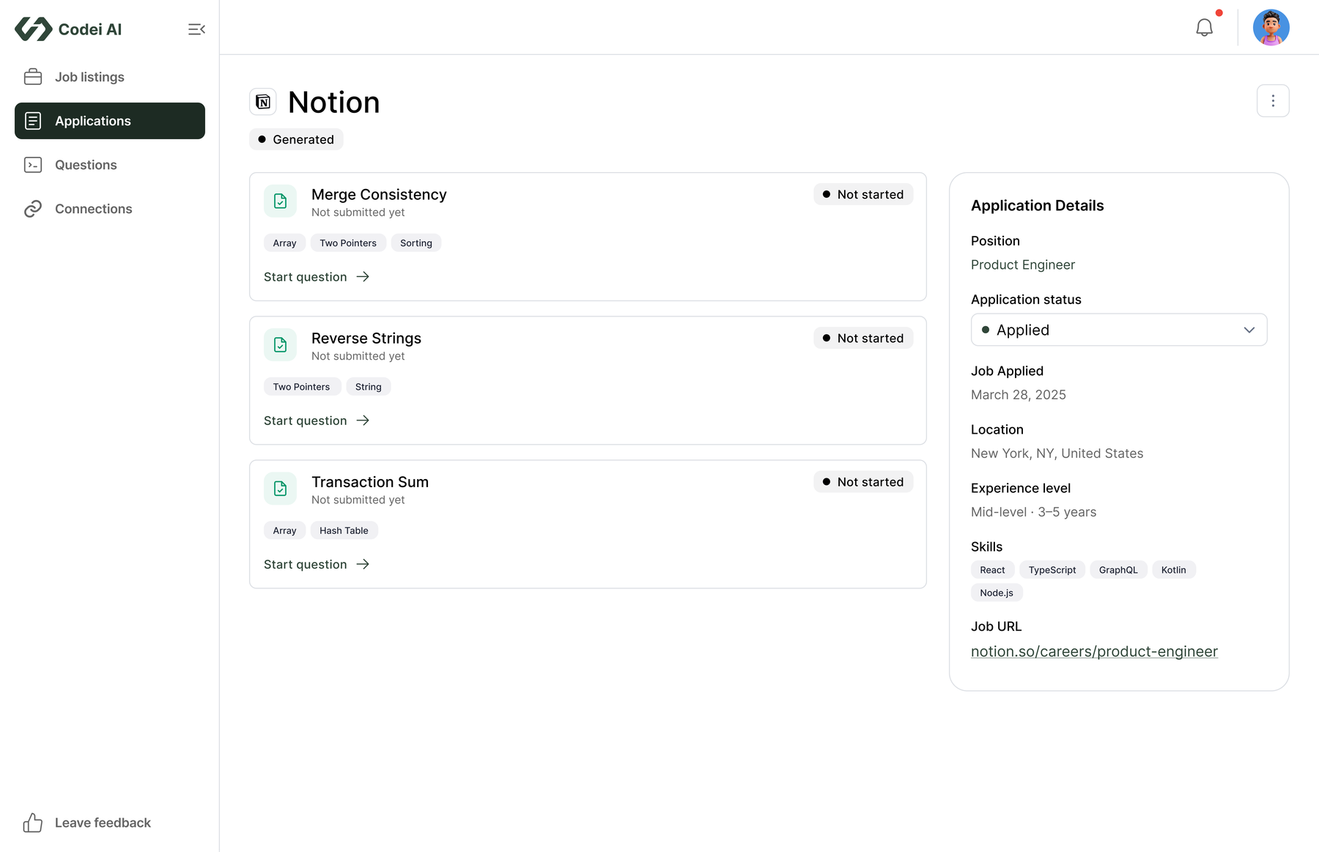This screenshot has height=852, width=1319.
Task: Click Sorting tag on Merge Consistency
Action: pyautogui.click(x=416, y=243)
